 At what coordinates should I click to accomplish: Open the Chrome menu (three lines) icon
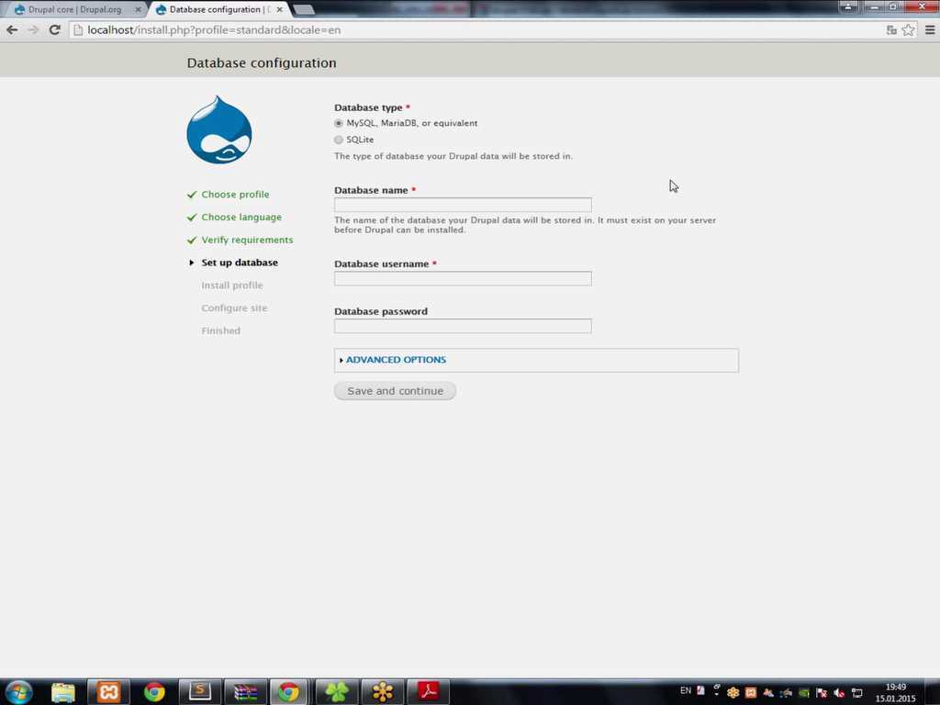coord(930,30)
